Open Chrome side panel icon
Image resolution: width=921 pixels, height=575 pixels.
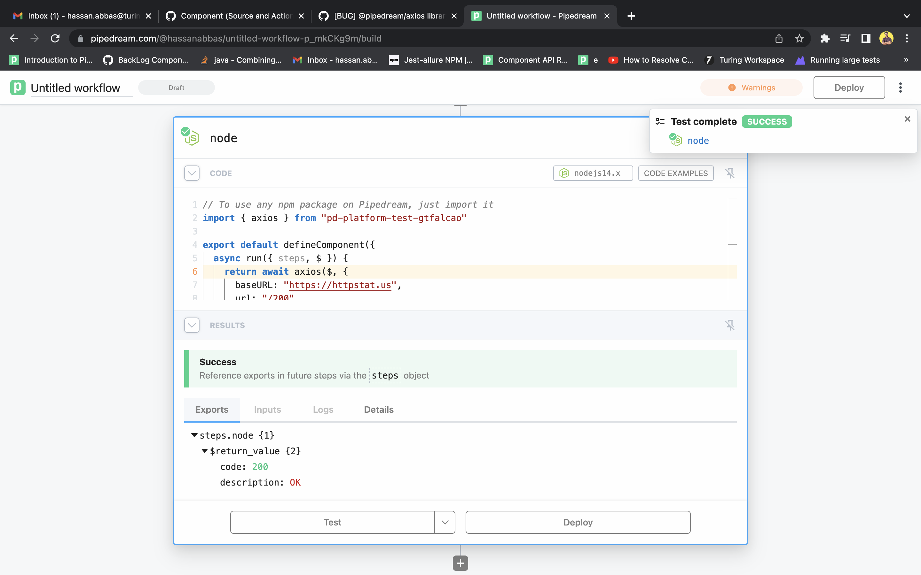866,38
